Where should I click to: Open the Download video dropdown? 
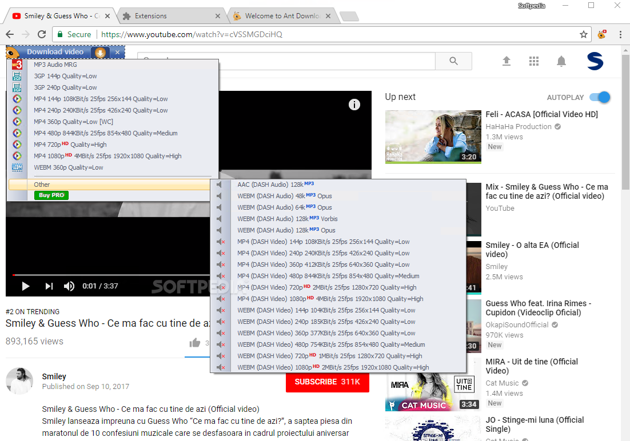(x=55, y=52)
